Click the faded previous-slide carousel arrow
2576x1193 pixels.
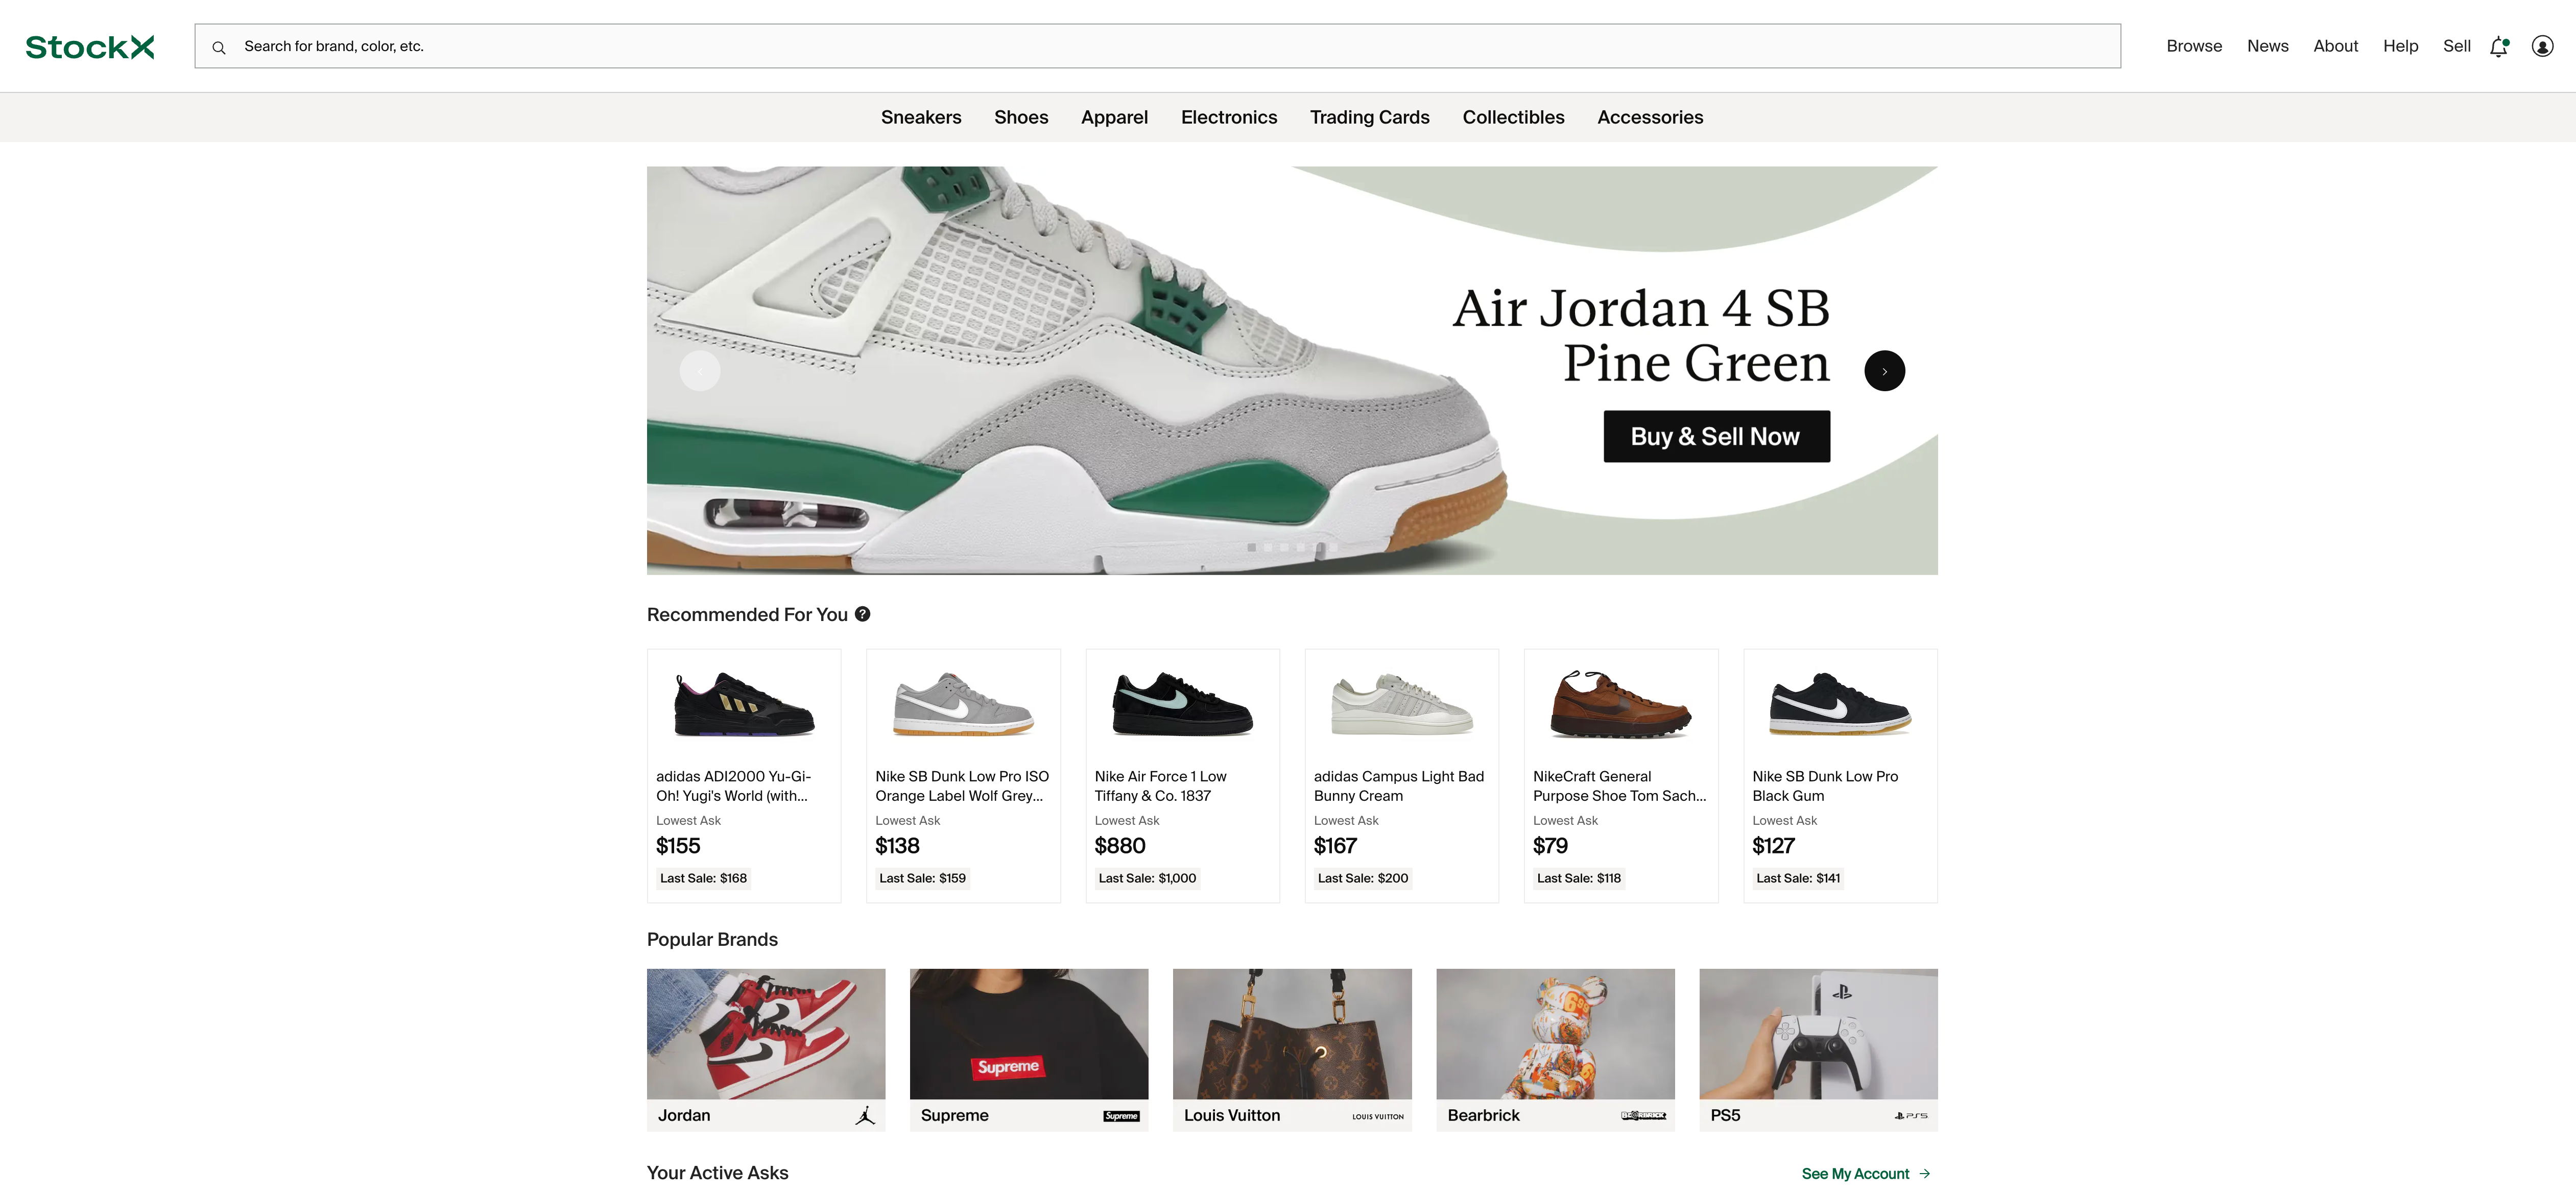(x=700, y=371)
